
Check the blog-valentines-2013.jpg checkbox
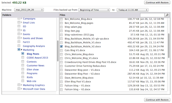(61, 35)
